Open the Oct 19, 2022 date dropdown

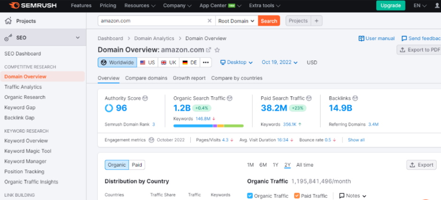click(x=279, y=62)
